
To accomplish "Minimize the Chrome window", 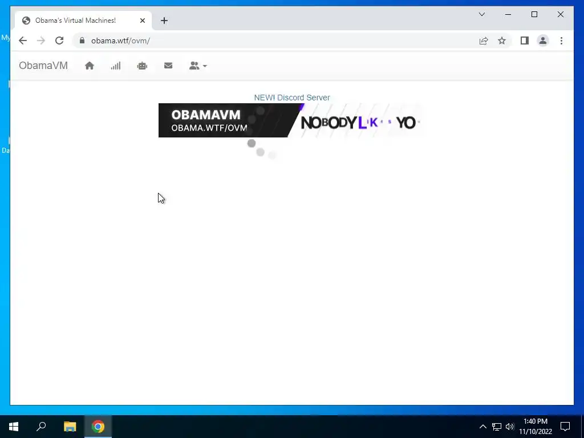I will 508,14.
